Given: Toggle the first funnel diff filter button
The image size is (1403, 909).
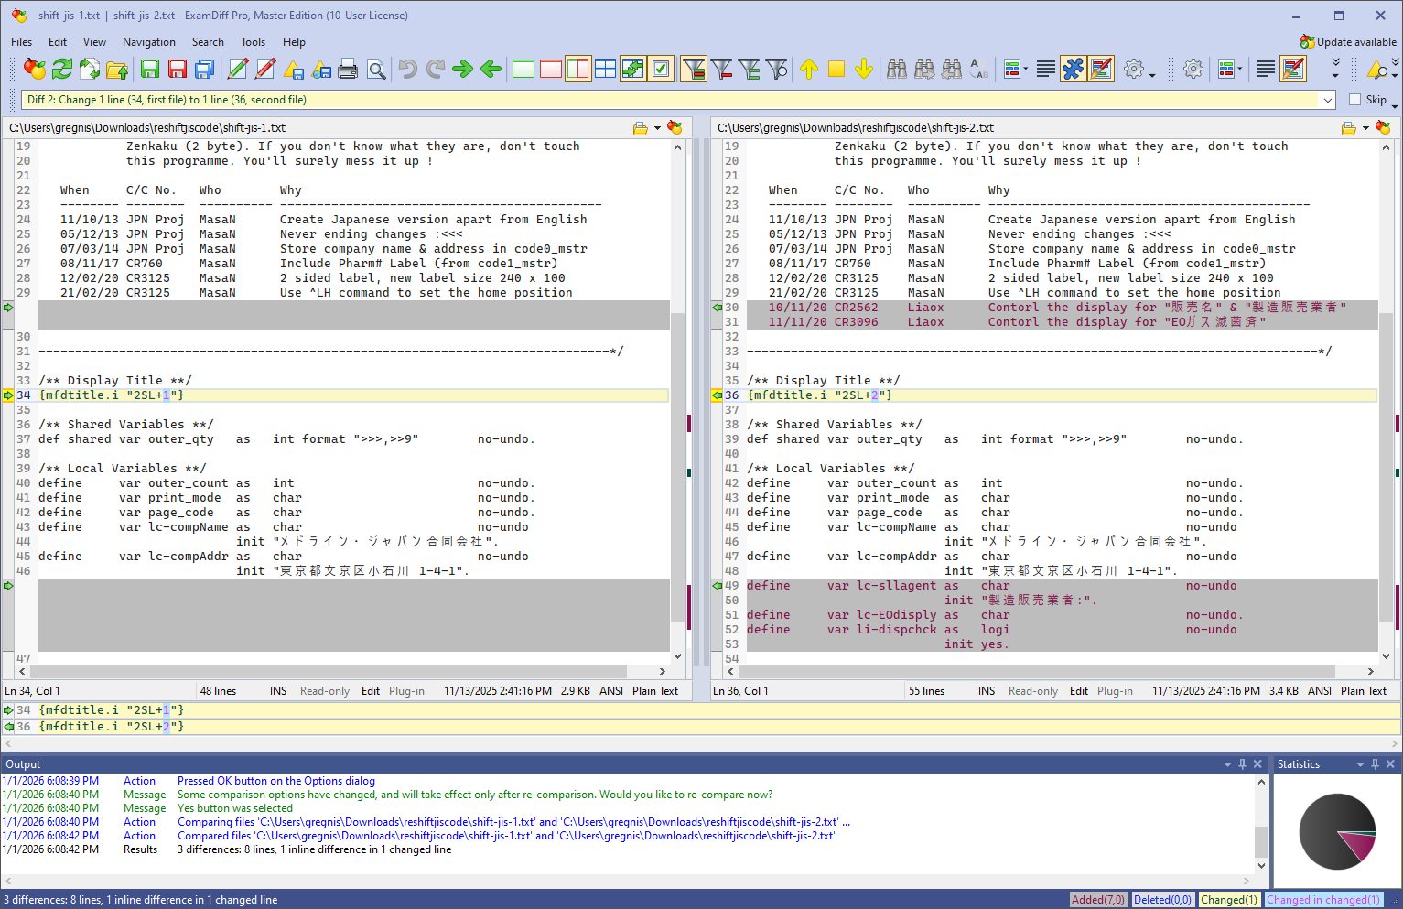Looking at the screenshot, I should coord(694,69).
